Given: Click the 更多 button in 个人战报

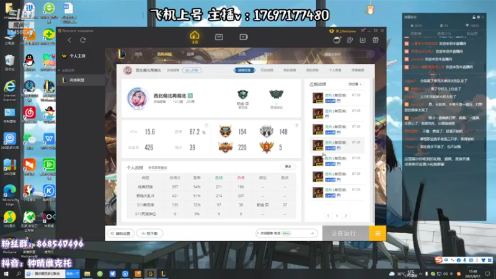Looking at the screenshot, I should [x=288, y=167].
